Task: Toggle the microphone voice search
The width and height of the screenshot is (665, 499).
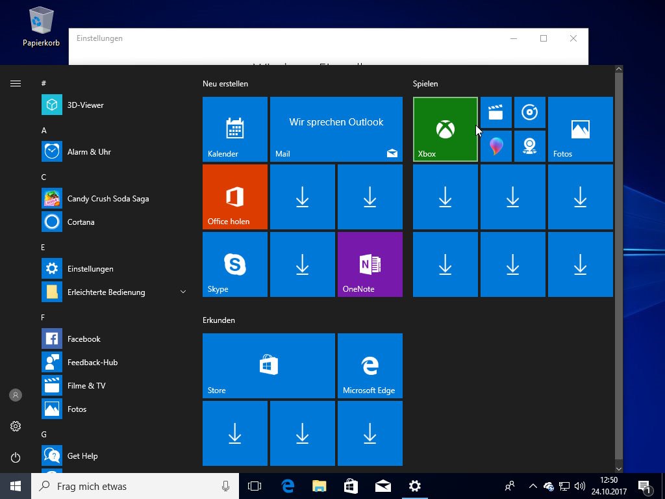Action: [x=225, y=485]
